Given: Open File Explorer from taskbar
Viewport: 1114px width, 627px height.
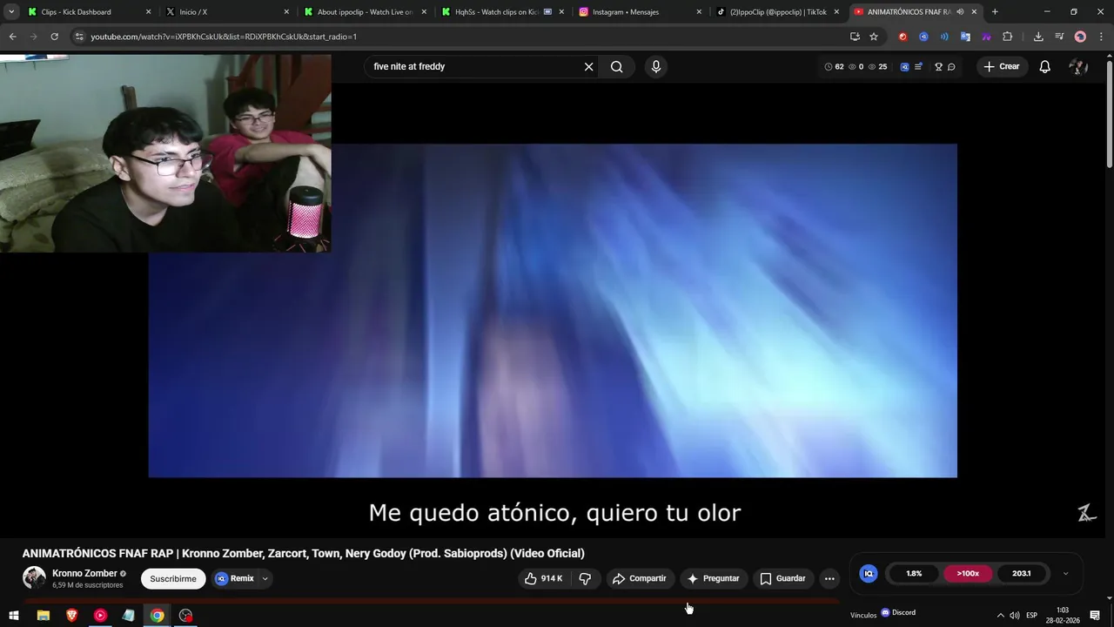Looking at the screenshot, I should pyautogui.click(x=43, y=616).
